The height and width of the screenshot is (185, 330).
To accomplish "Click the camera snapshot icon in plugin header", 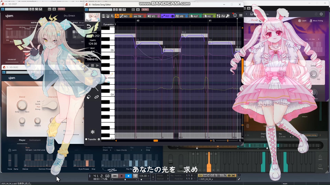I will click(x=138, y=10).
